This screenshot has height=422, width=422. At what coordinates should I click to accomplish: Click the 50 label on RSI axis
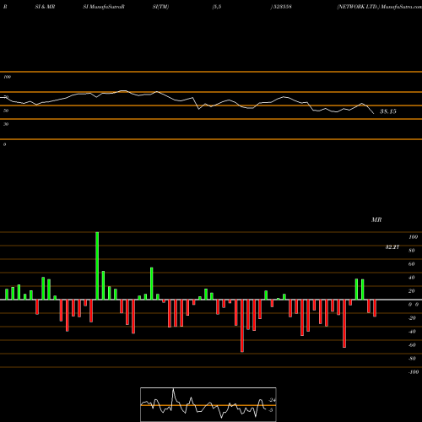pyautogui.click(x=6, y=111)
